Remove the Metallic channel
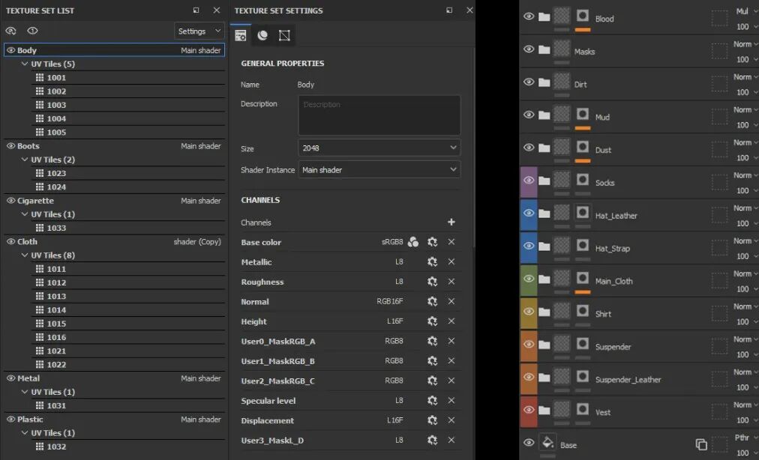The height and width of the screenshot is (460, 759). point(451,261)
